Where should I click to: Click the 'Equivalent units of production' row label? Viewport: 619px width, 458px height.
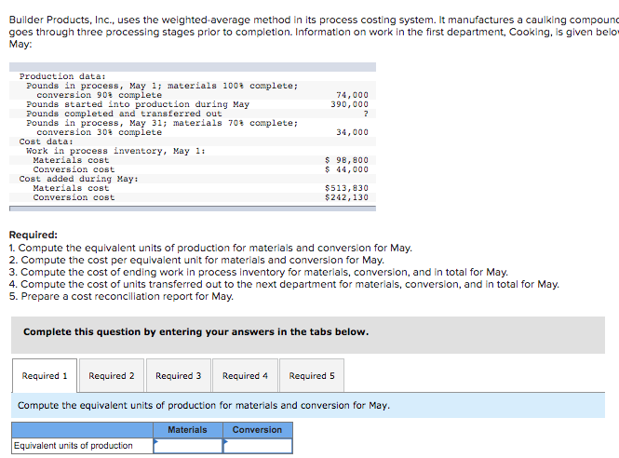click(x=74, y=446)
